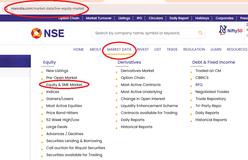Switch to the TRADE menu
248x160 pixels.
pyautogui.click(x=172, y=49)
